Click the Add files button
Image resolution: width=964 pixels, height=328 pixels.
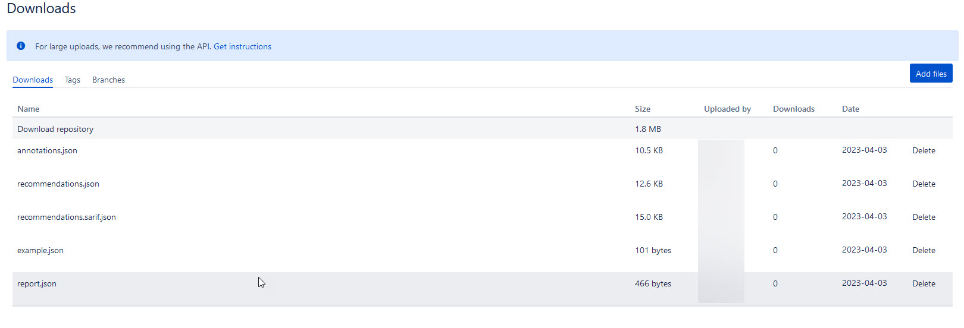tap(931, 74)
